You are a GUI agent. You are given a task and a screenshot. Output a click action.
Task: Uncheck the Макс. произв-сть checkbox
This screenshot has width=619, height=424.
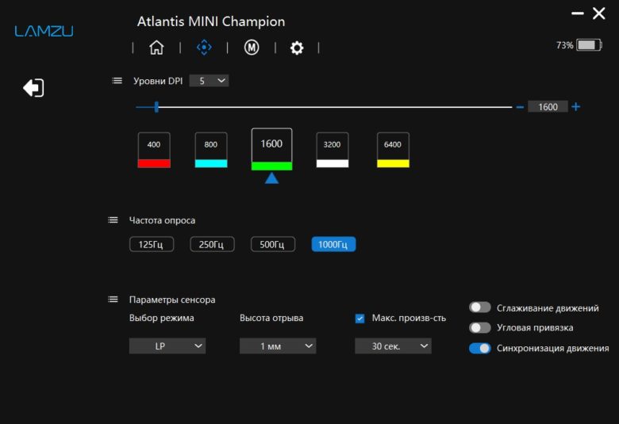click(359, 319)
